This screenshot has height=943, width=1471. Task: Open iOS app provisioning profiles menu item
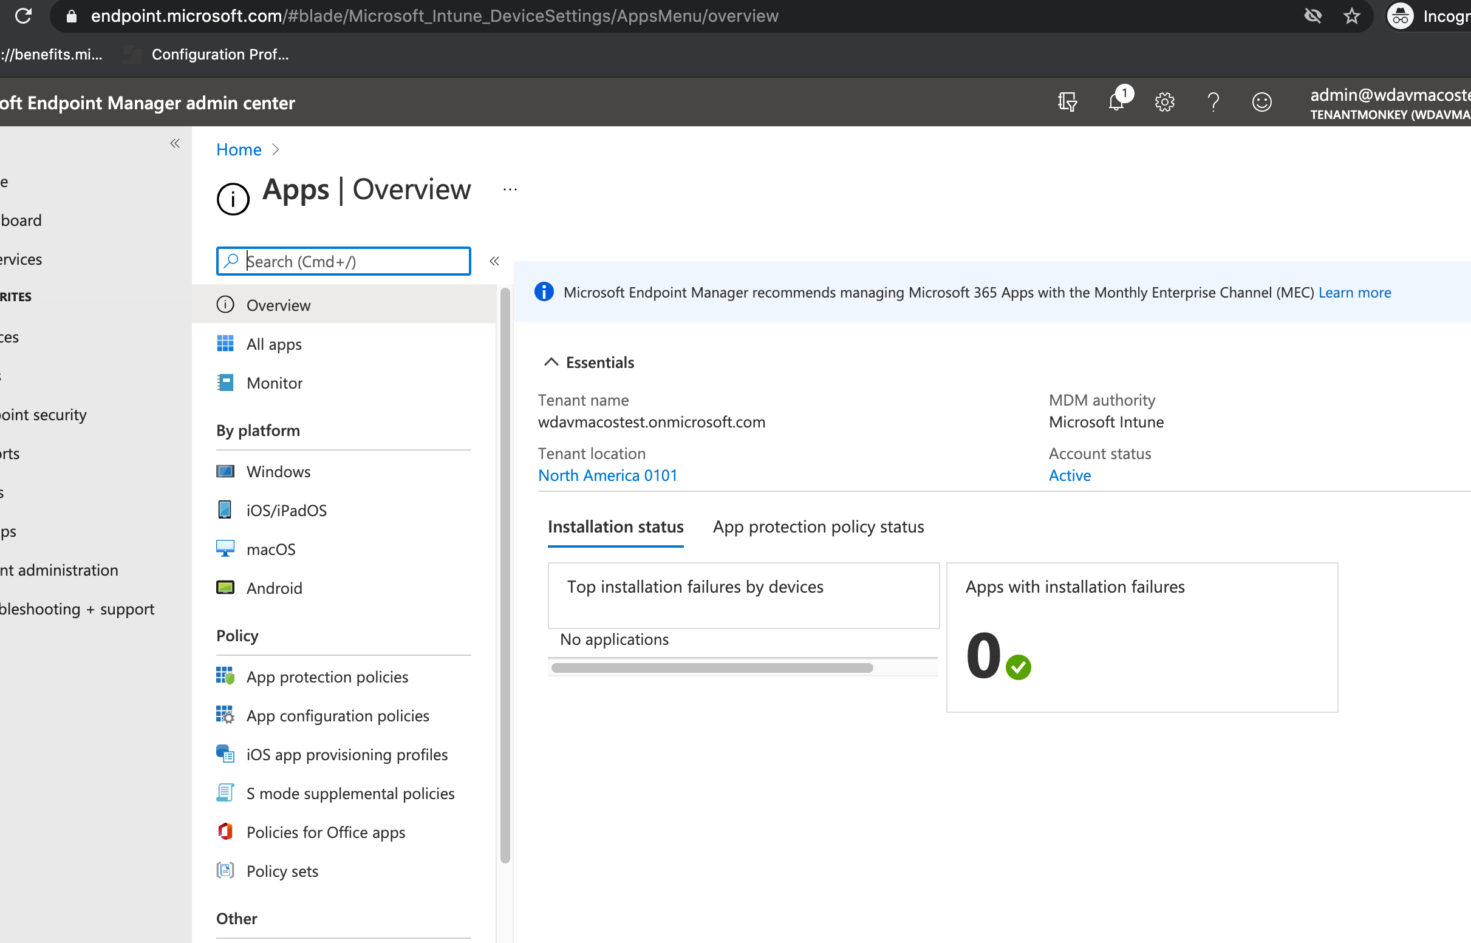344,754
